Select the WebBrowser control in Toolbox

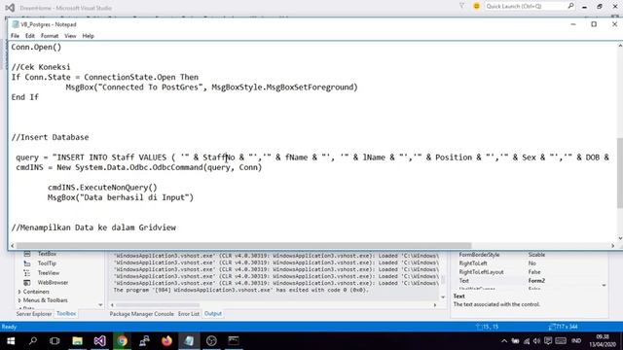[53, 282]
